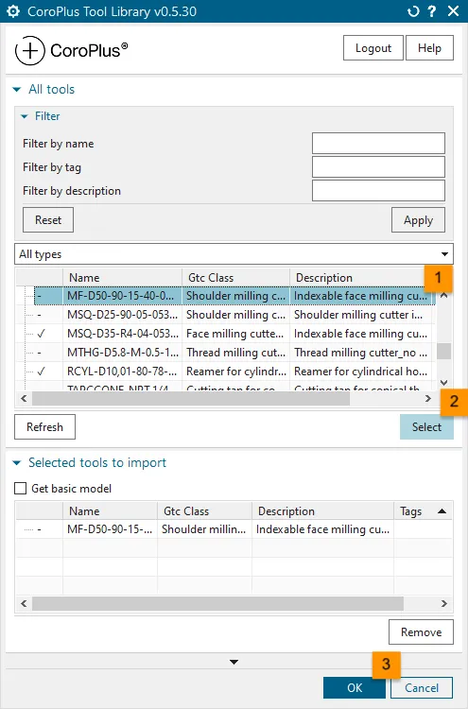Click the circular reset icon in the title bar

pos(413,11)
